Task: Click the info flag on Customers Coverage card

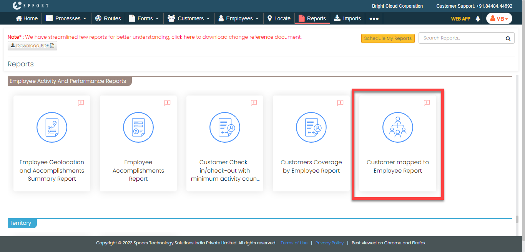Action: click(340, 103)
